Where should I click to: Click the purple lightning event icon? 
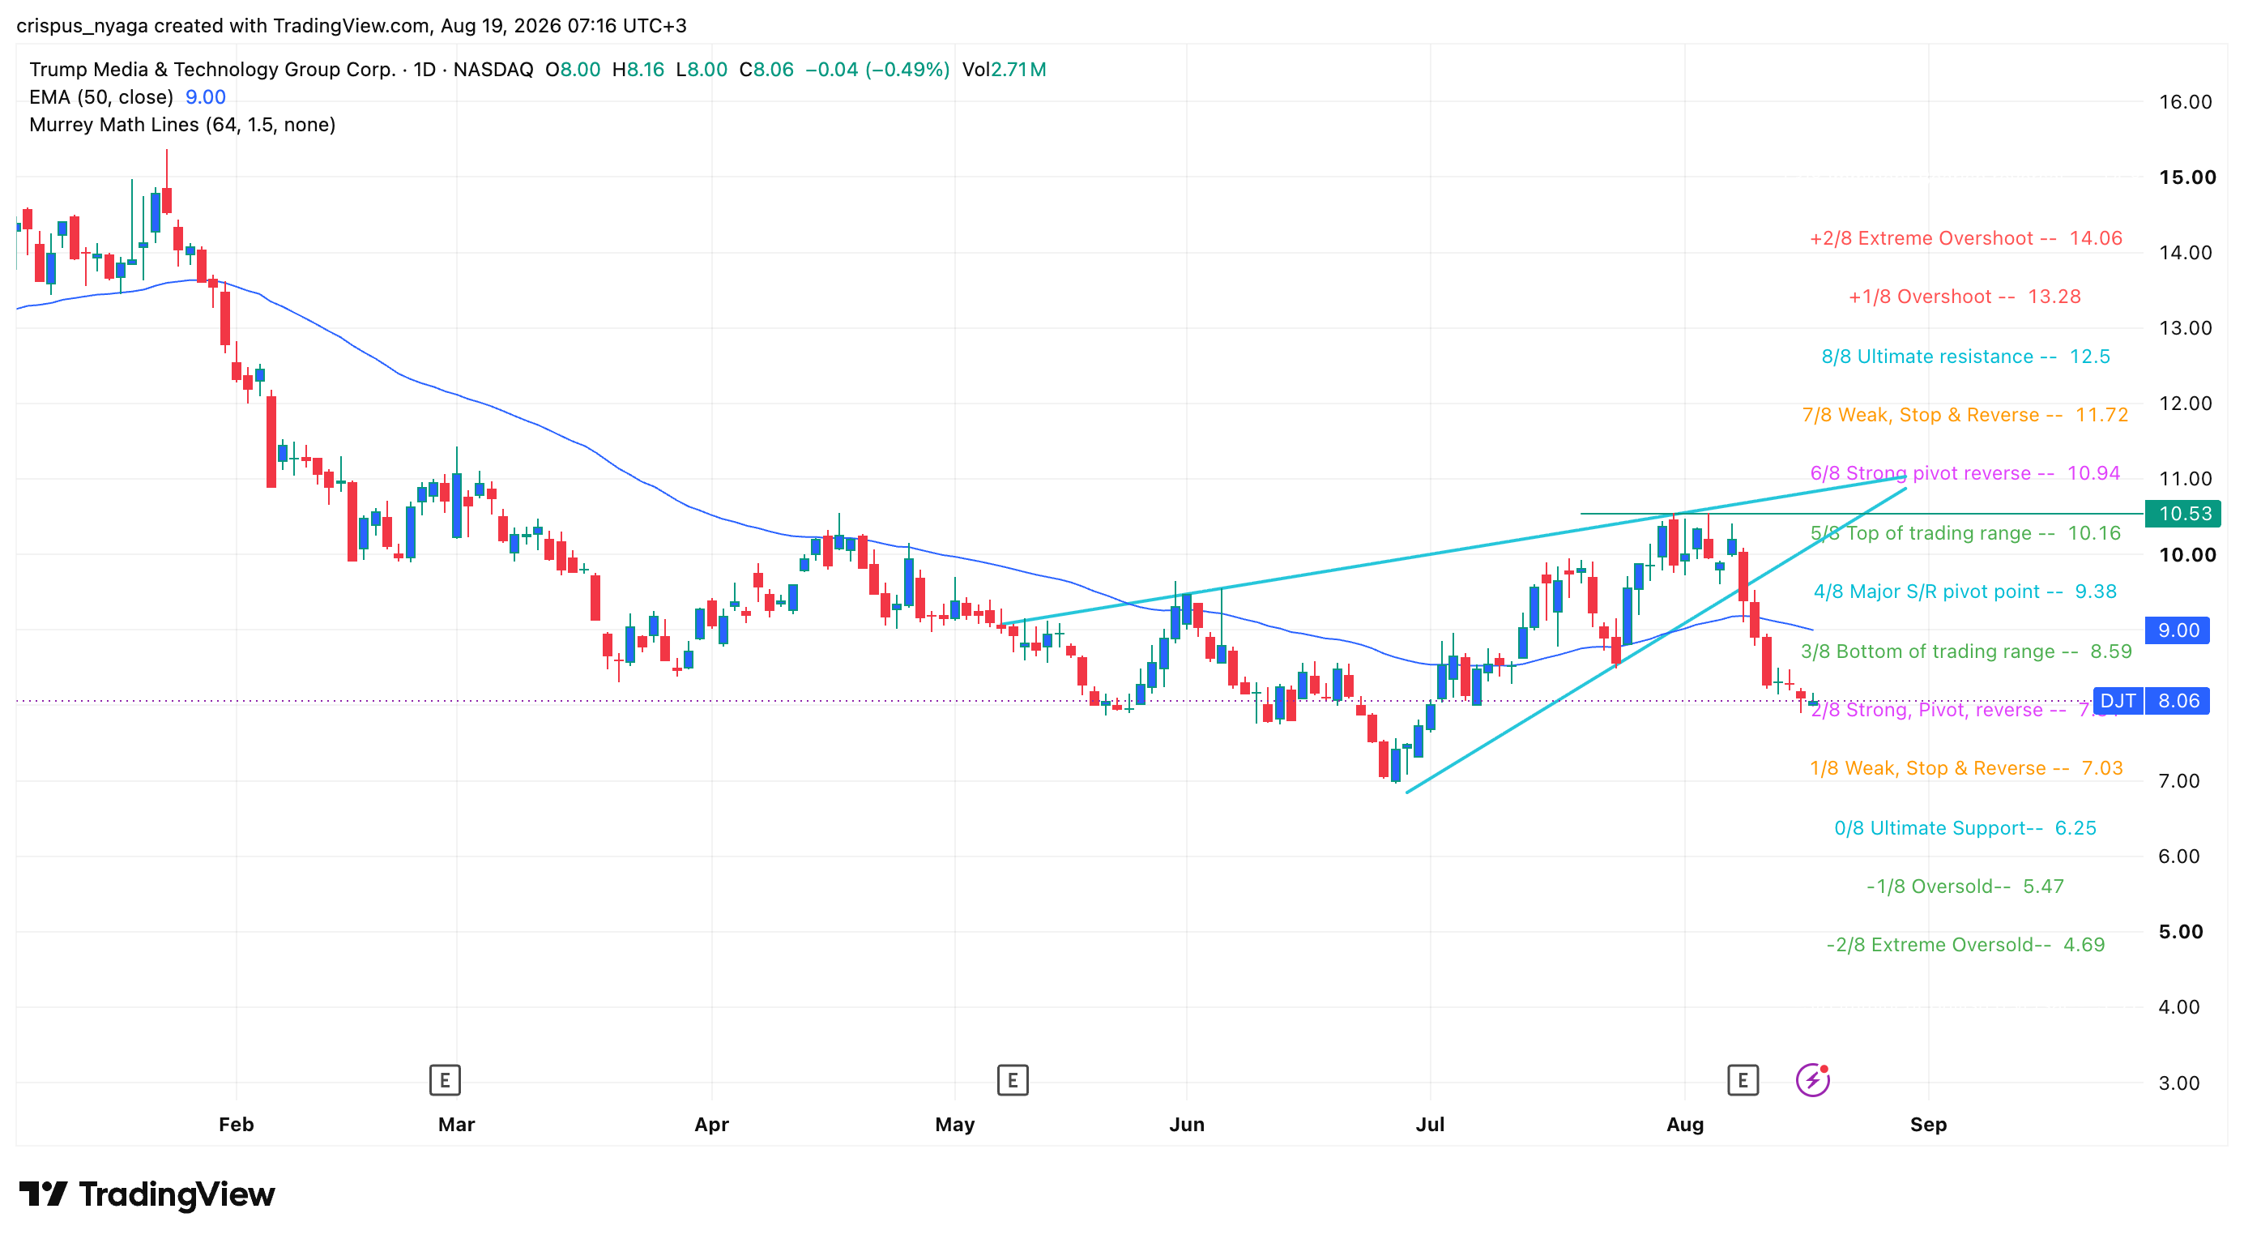pyautogui.click(x=1813, y=1080)
